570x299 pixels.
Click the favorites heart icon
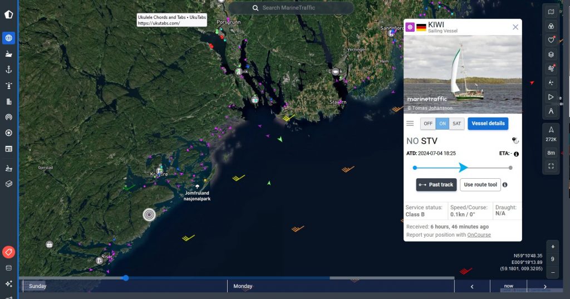[x=551, y=40]
